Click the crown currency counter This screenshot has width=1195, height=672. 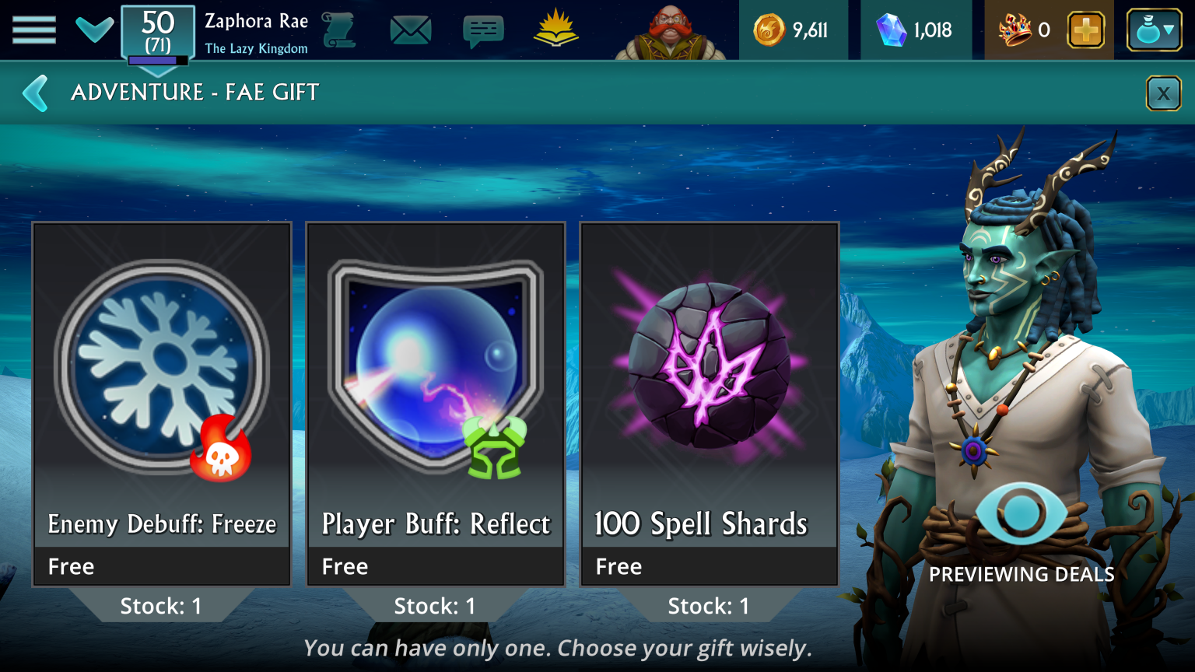click(x=1025, y=30)
